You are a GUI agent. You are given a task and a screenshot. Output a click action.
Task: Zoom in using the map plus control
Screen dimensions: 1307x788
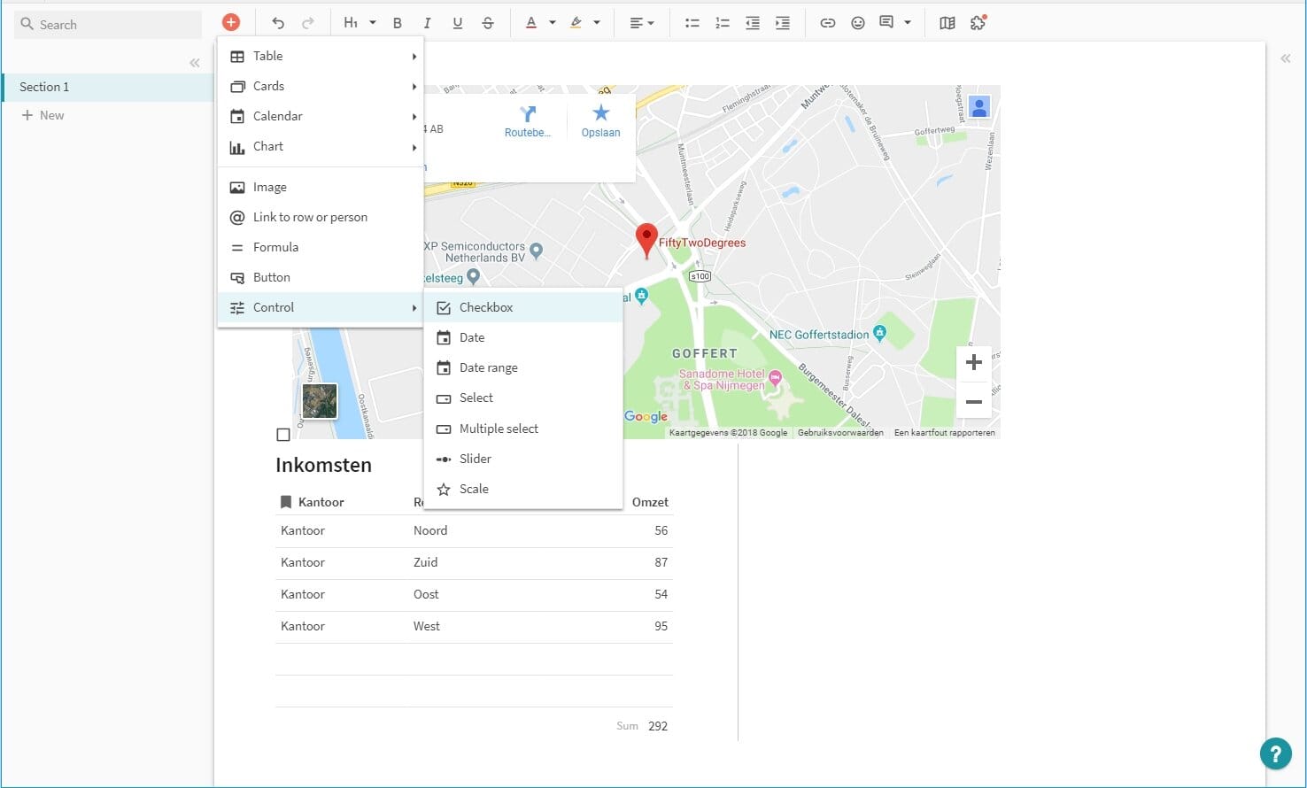click(x=974, y=362)
